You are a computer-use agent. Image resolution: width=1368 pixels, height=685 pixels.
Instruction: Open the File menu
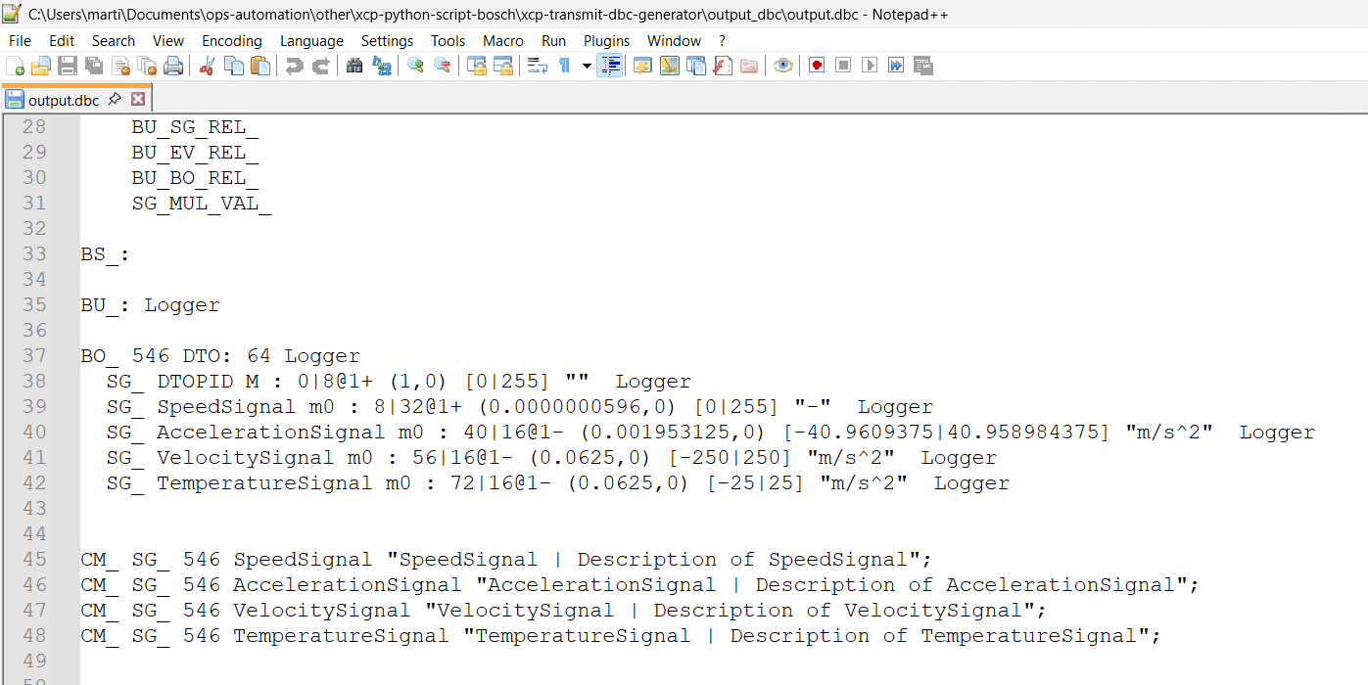pos(20,40)
